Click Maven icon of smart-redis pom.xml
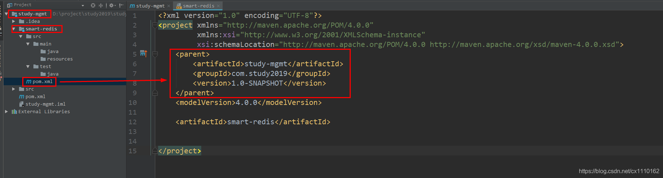The height and width of the screenshot is (178, 663). pyautogui.click(x=29, y=82)
